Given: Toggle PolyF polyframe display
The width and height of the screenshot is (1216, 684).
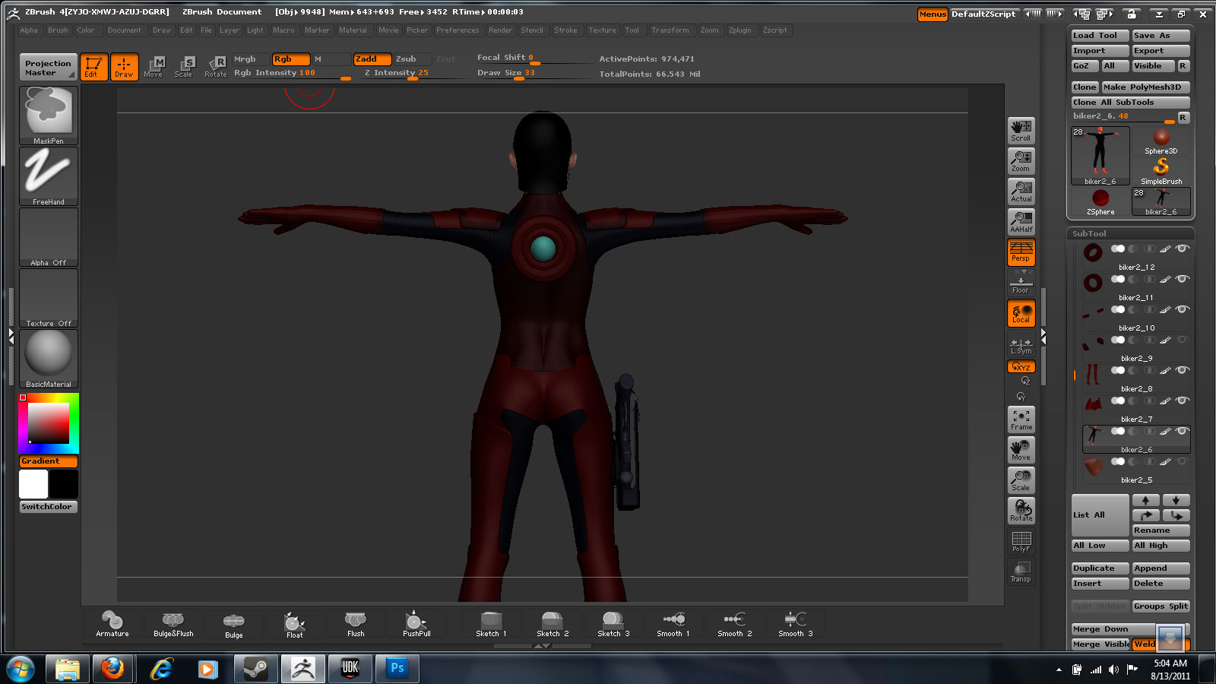Looking at the screenshot, I should click(1021, 541).
